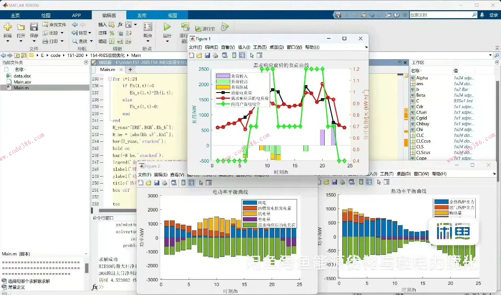
Task: Click the Find Files (查找文件) icon
Action: 45,24
